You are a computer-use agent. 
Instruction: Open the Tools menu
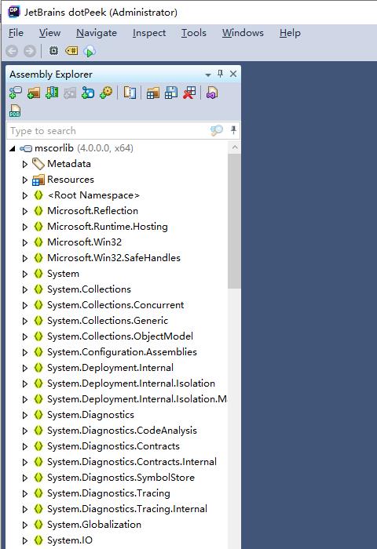(x=193, y=33)
